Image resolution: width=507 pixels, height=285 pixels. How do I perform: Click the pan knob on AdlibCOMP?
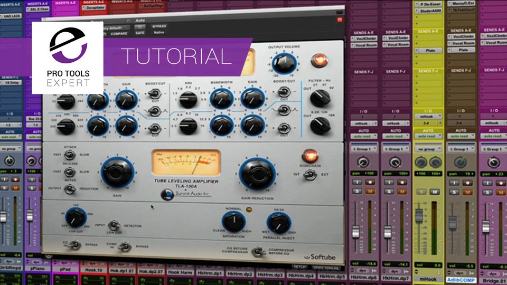click(461, 162)
